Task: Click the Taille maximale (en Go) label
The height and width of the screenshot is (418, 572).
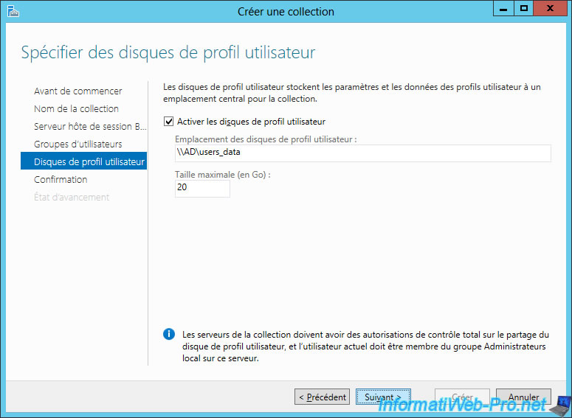Action: (x=223, y=175)
